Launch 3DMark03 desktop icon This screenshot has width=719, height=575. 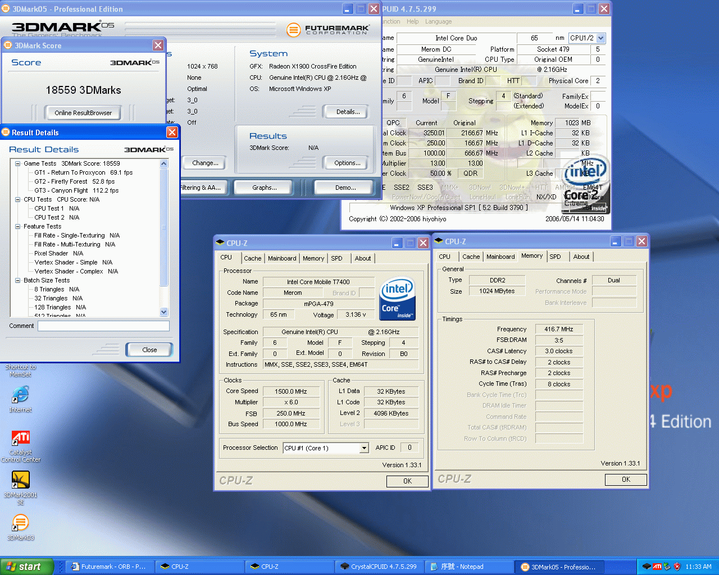(x=21, y=527)
